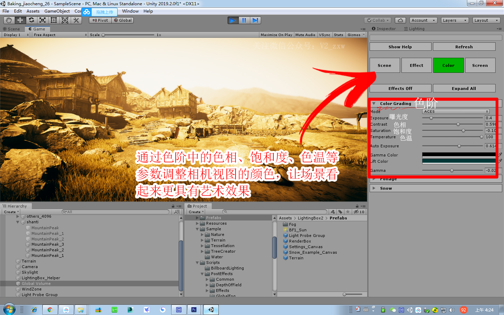Toggle Global handle rotation
This screenshot has width=504, height=315.
click(122, 20)
